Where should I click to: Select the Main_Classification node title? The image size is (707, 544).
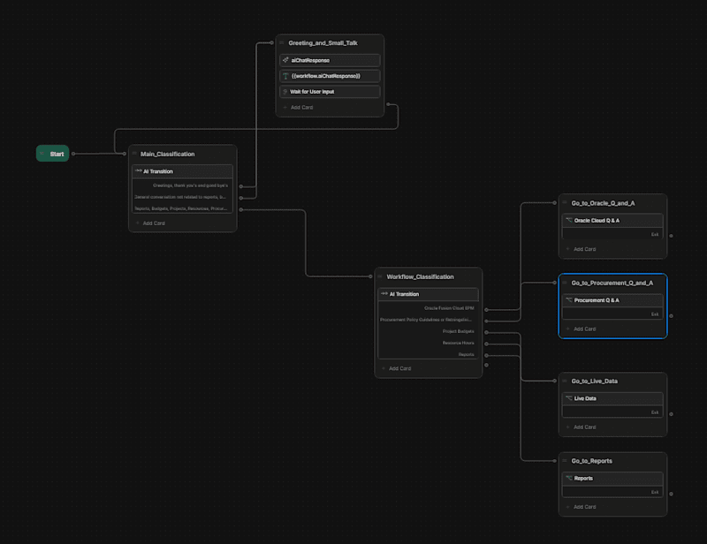click(167, 155)
